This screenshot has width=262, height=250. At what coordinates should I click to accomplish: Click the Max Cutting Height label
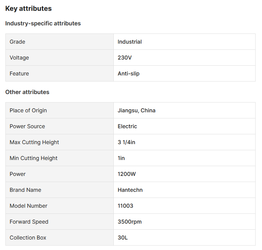[x=34, y=142]
